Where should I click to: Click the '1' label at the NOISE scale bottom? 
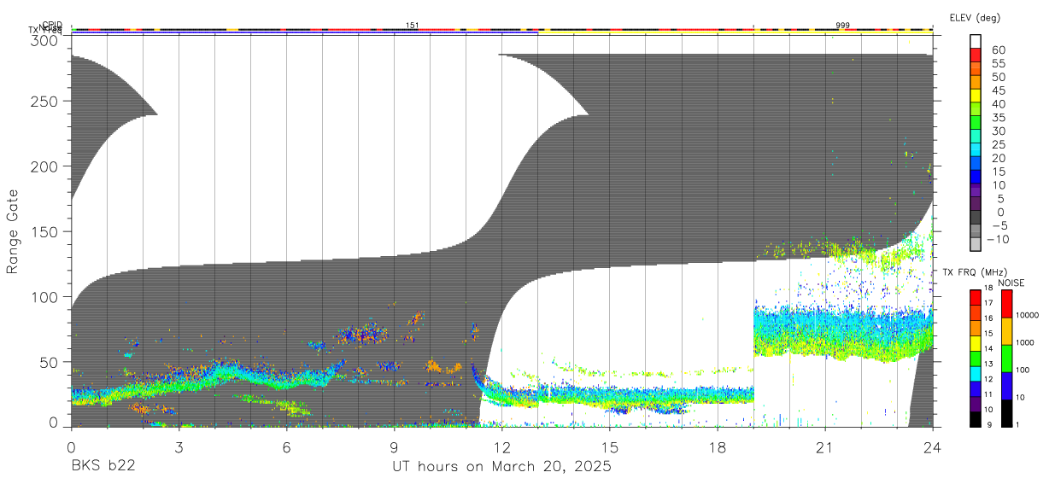pyautogui.click(x=1018, y=424)
